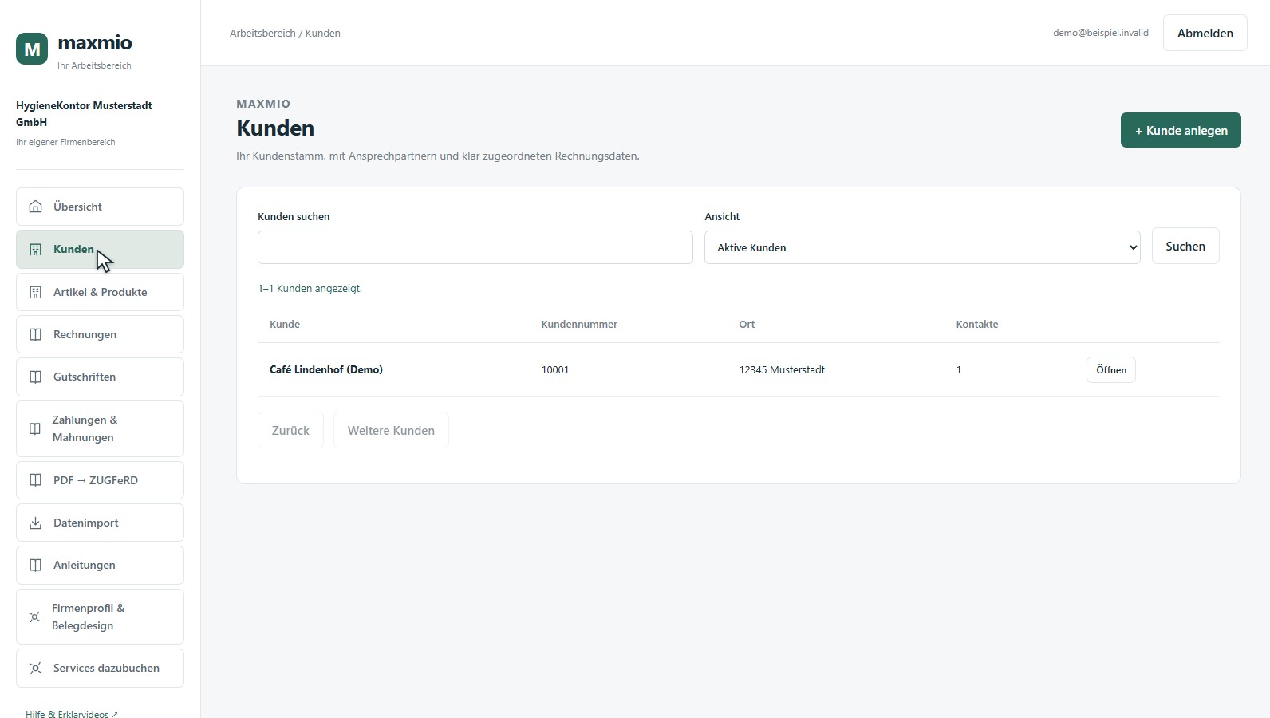The image size is (1270, 718).
Task: Expand the Ansicht dropdown showing Aktive Kunden
Action: (922, 247)
